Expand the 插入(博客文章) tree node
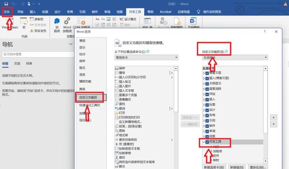This screenshot has height=169, width=289. tap(204, 78)
